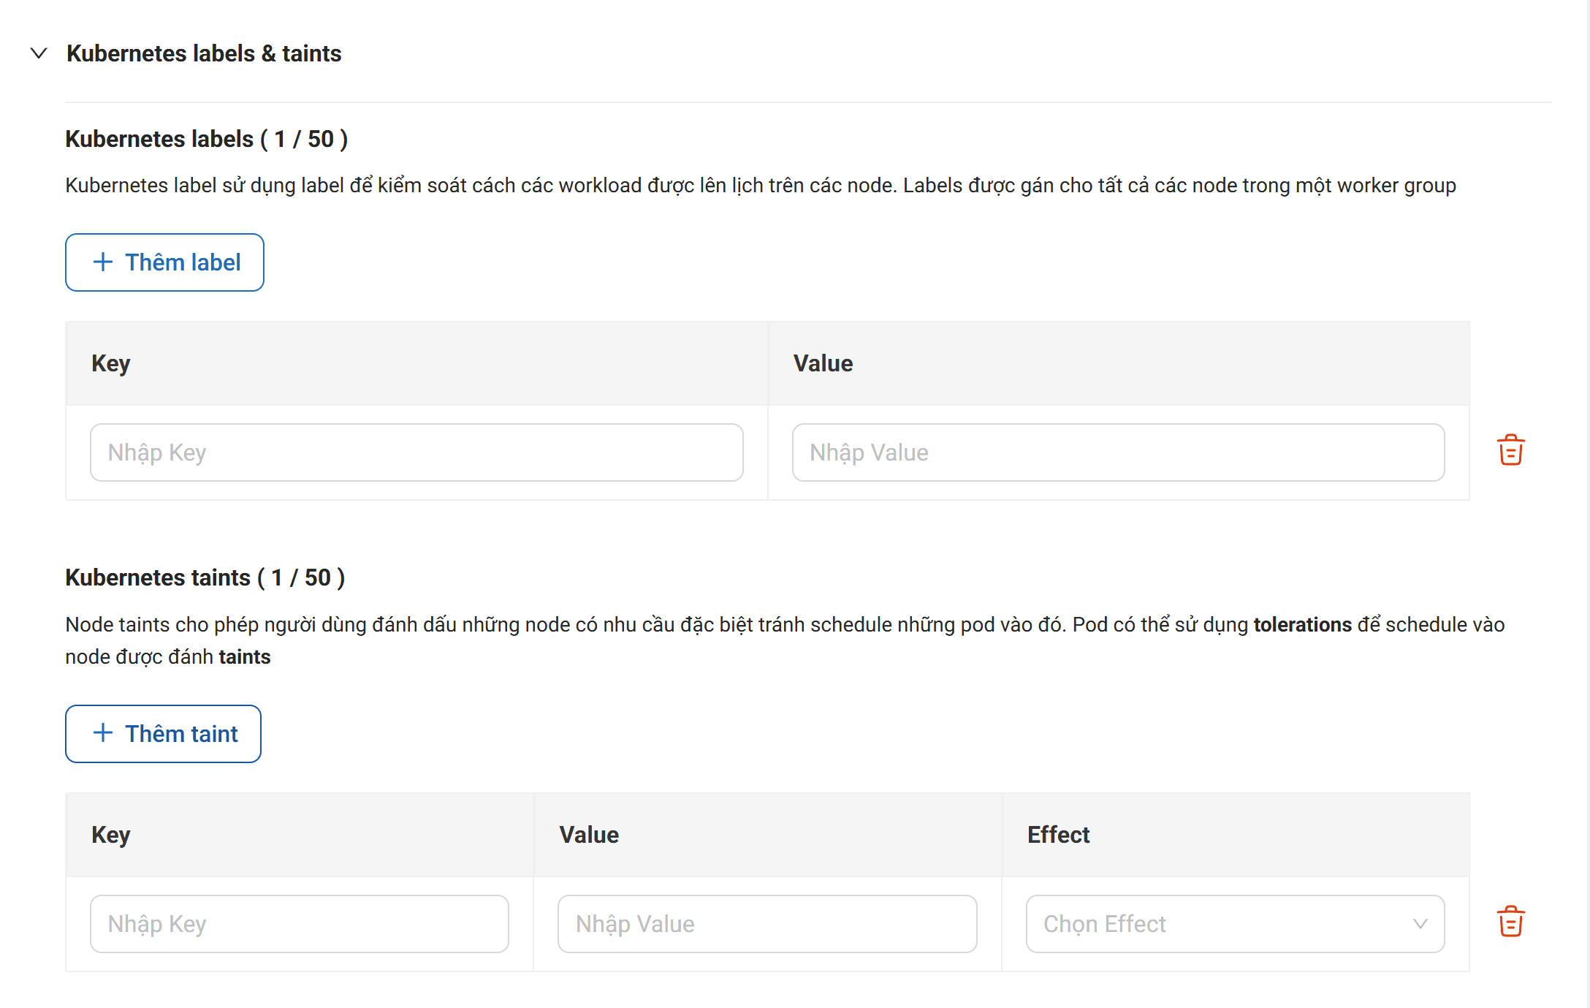
Task: Click the Thêm taint button
Action: (x=163, y=734)
